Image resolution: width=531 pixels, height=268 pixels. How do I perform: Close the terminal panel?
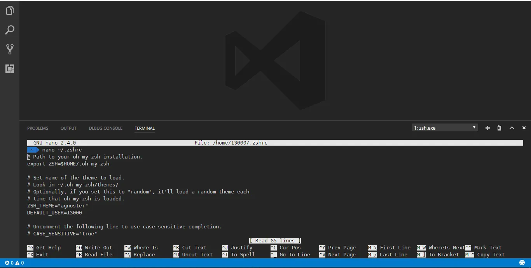pos(524,128)
